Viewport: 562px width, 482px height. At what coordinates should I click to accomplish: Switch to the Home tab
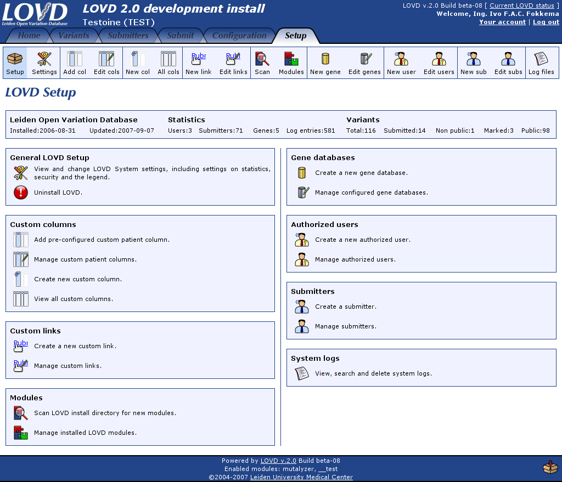29,36
